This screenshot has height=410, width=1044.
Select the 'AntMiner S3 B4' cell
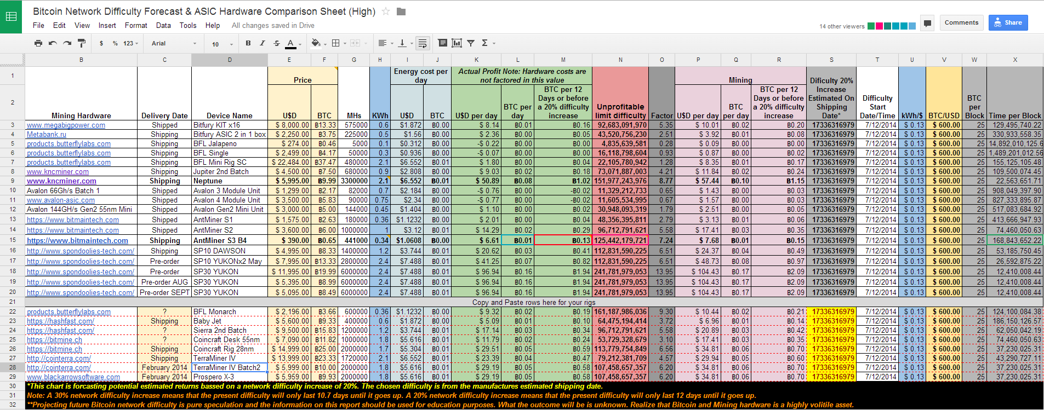click(x=230, y=240)
